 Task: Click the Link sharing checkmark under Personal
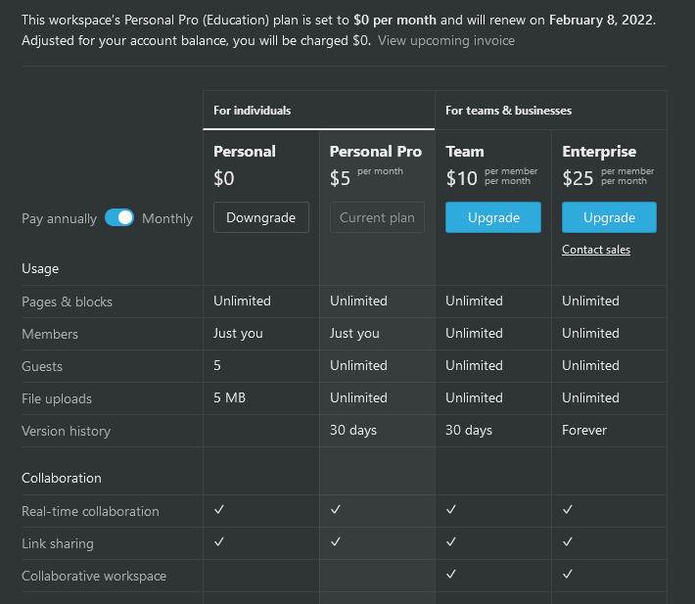point(219,542)
